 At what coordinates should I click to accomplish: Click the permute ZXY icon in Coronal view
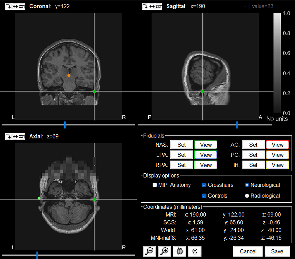tap(22, 7)
